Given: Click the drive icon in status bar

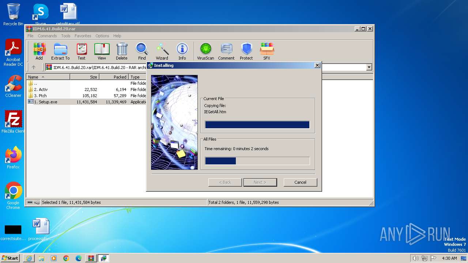Looking at the screenshot, I should pyautogui.click(x=30, y=202).
